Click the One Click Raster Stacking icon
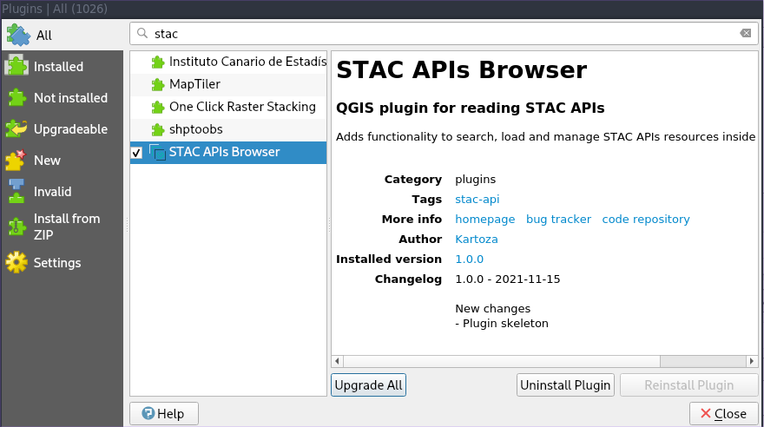The height and width of the screenshot is (427, 764). coord(157,107)
